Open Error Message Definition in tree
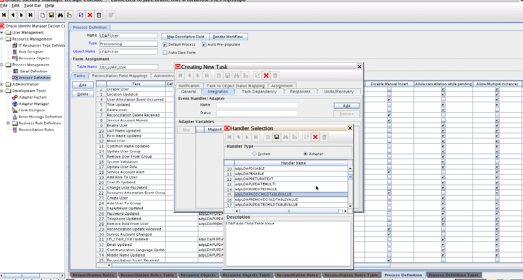This screenshot has height=280, width=523. click(x=40, y=117)
